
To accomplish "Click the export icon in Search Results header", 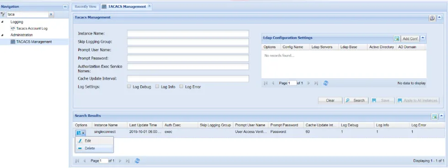I will point(435,116).
